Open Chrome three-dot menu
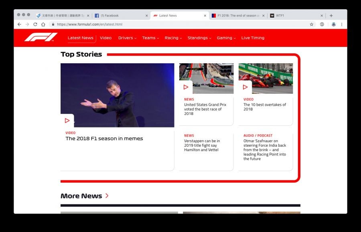361x232 pixels. tap(342, 24)
